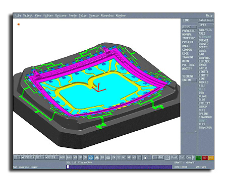Image resolution: width=227 pixels, height=182 pixels.
Task: Toggle the 3D mode button
Action: (x=85, y=158)
